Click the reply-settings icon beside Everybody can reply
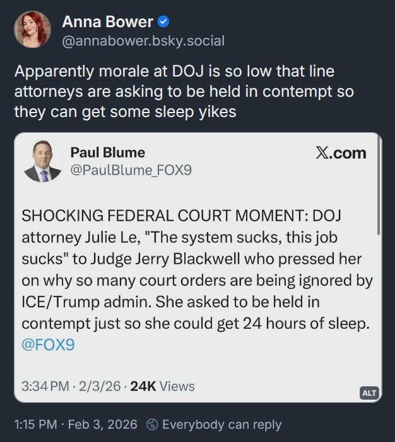The height and width of the screenshot is (442, 395). click(152, 424)
